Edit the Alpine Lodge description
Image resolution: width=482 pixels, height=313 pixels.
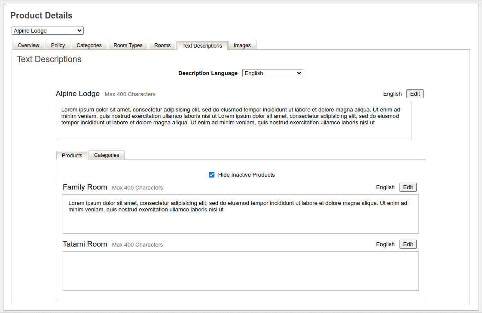pyautogui.click(x=415, y=94)
